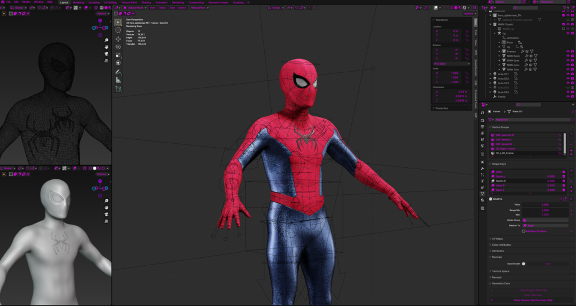Select the Add Cube tool

click(118, 88)
